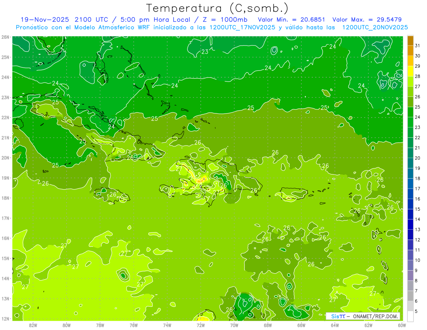Click the orange 30–31 colorbar segment

(410, 51)
